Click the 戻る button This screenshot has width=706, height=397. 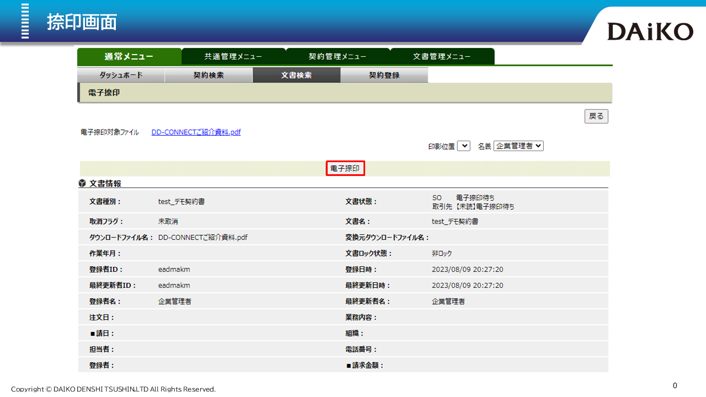(x=596, y=116)
